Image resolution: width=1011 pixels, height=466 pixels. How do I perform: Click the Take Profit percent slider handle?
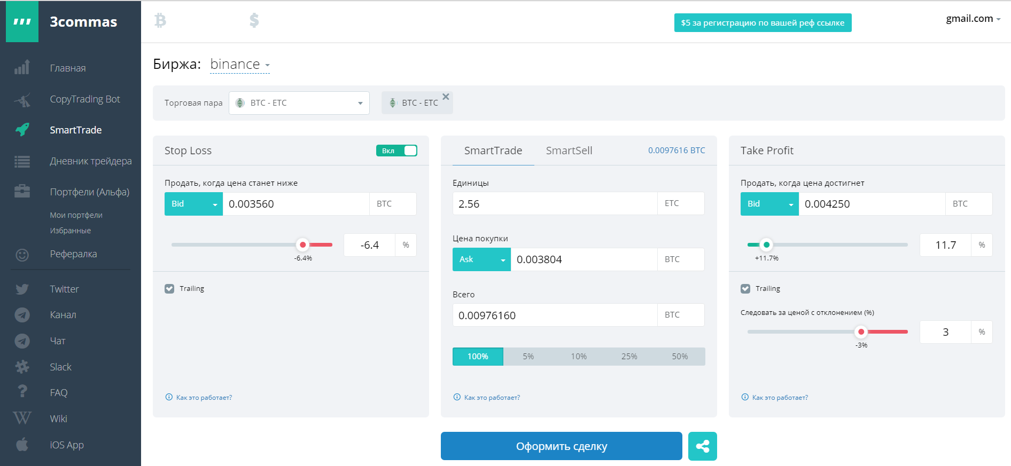point(767,244)
